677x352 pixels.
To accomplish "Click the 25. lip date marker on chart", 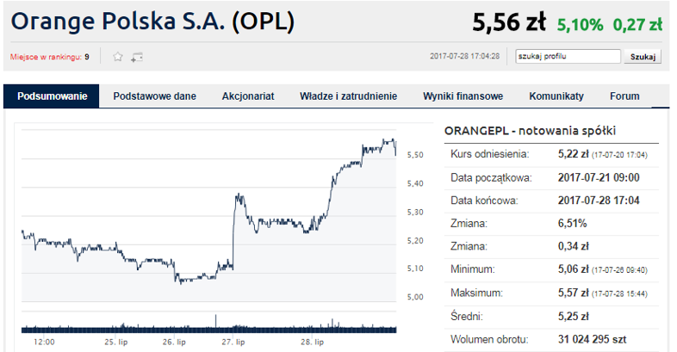I will point(115,342).
